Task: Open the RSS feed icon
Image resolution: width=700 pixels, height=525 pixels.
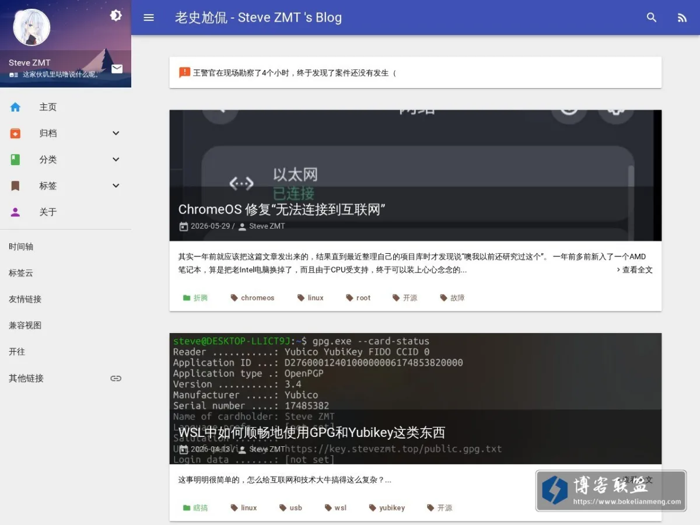Action: click(682, 17)
